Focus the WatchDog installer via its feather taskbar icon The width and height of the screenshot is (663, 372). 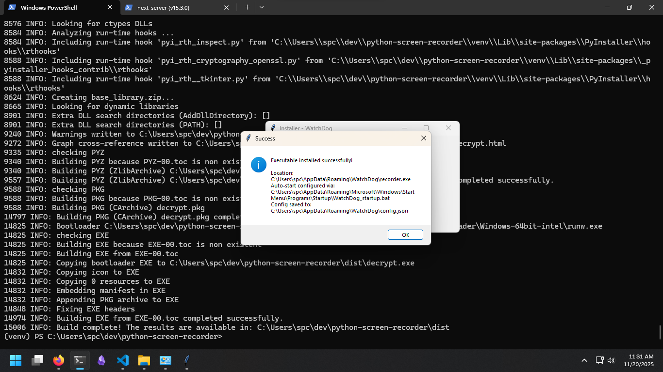(x=186, y=360)
